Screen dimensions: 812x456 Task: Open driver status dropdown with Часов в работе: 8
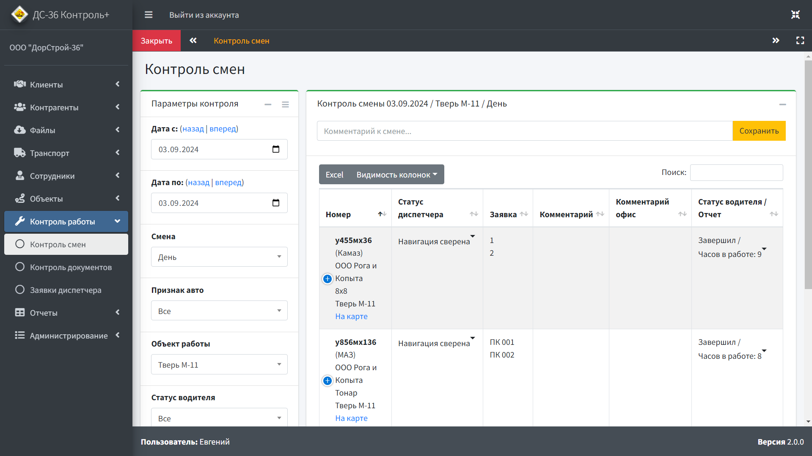tap(764, 351)
